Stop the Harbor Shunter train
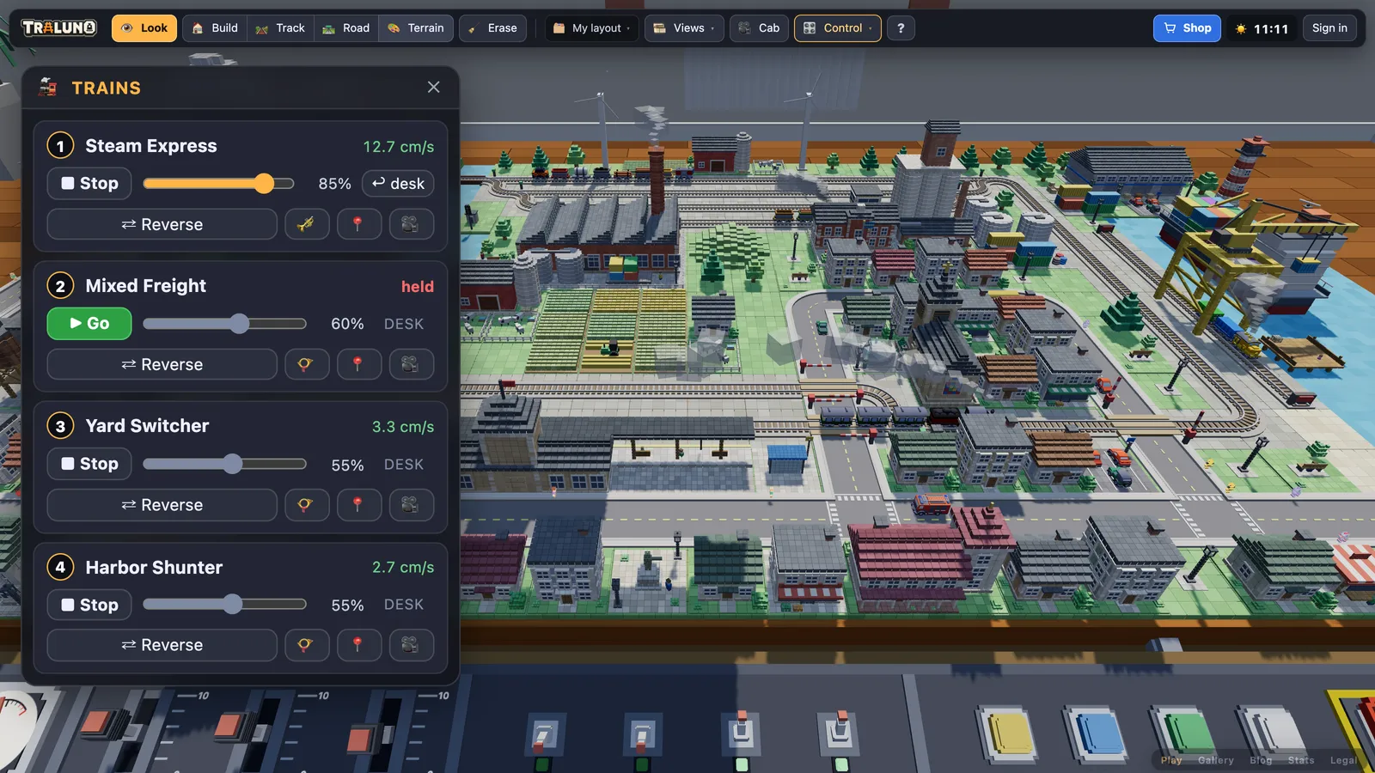Image resolution: width=1375 pixels, height=773 pixels. point(89,605)
